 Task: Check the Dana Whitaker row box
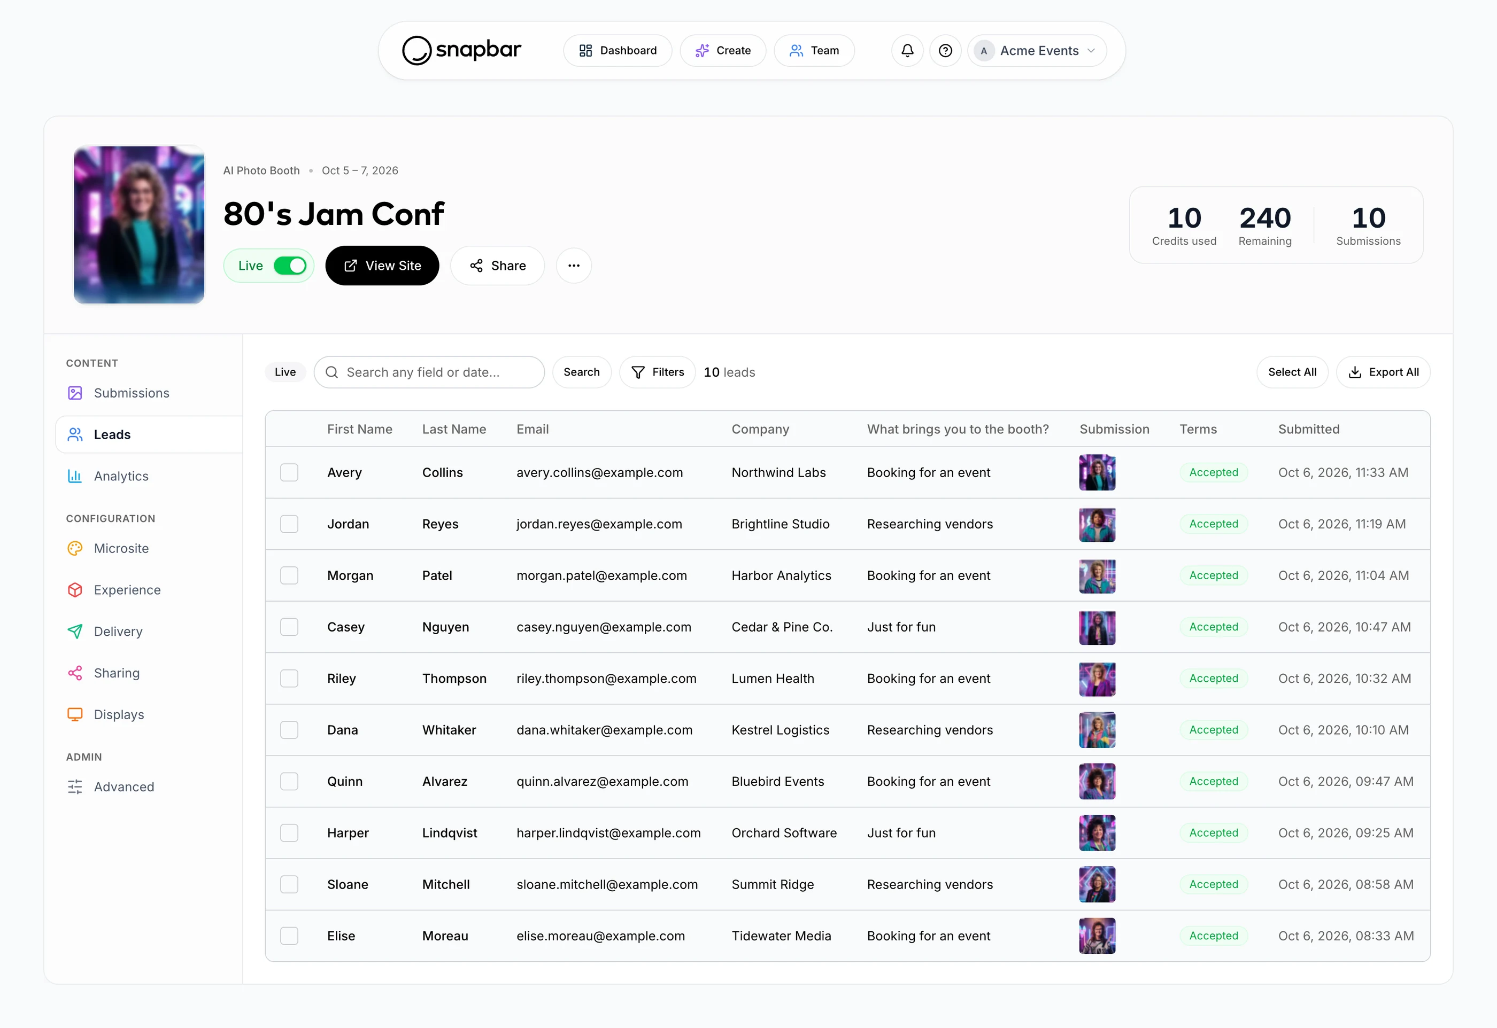click(x=289, y=730)
